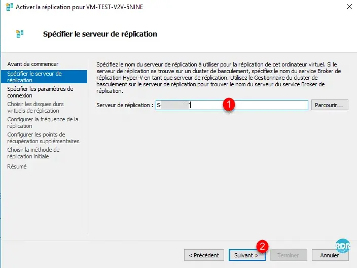357x268 pixels.
Task: Open 'Configurer la fréquence de la réplication' step
Action: [43, 122]
